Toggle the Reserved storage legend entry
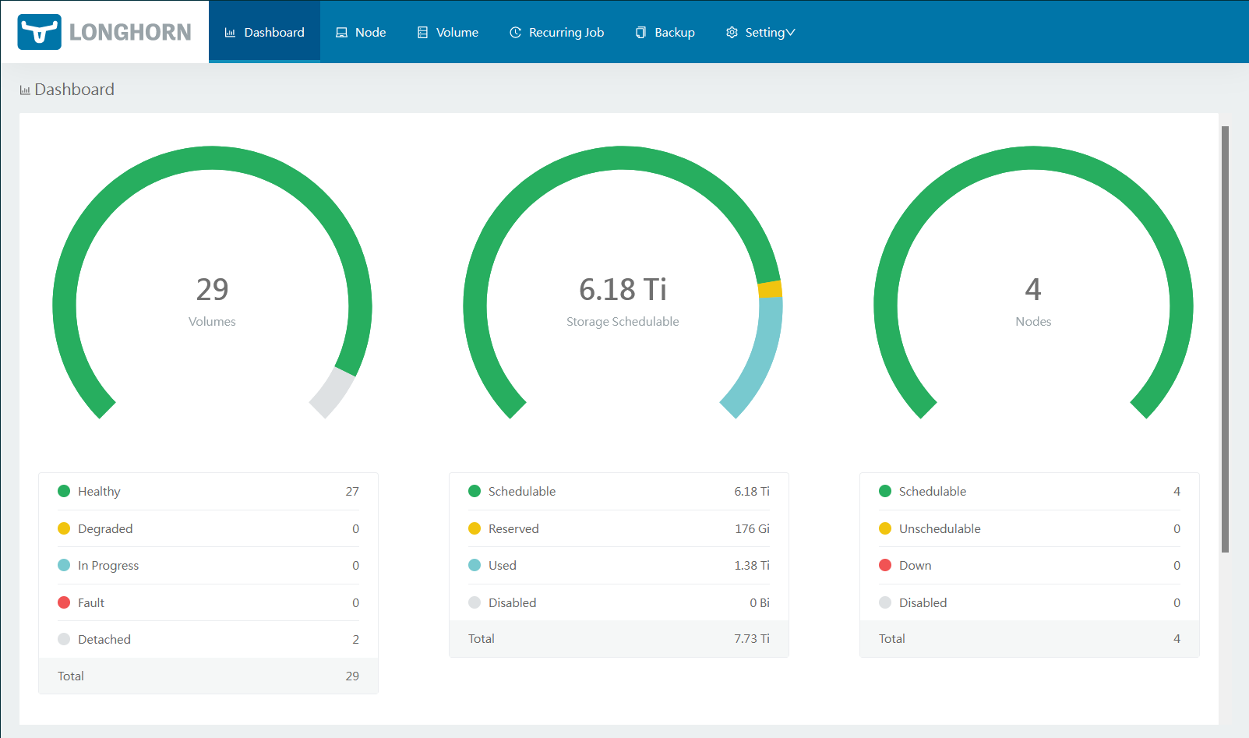 [x=513, y=528]
